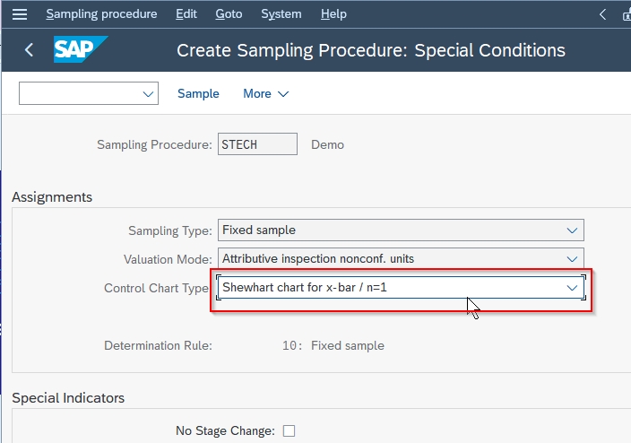Viewport: 631px width, 443px height.
Task: Tick the No Stage Change checkbox
Action: point(289,431)
